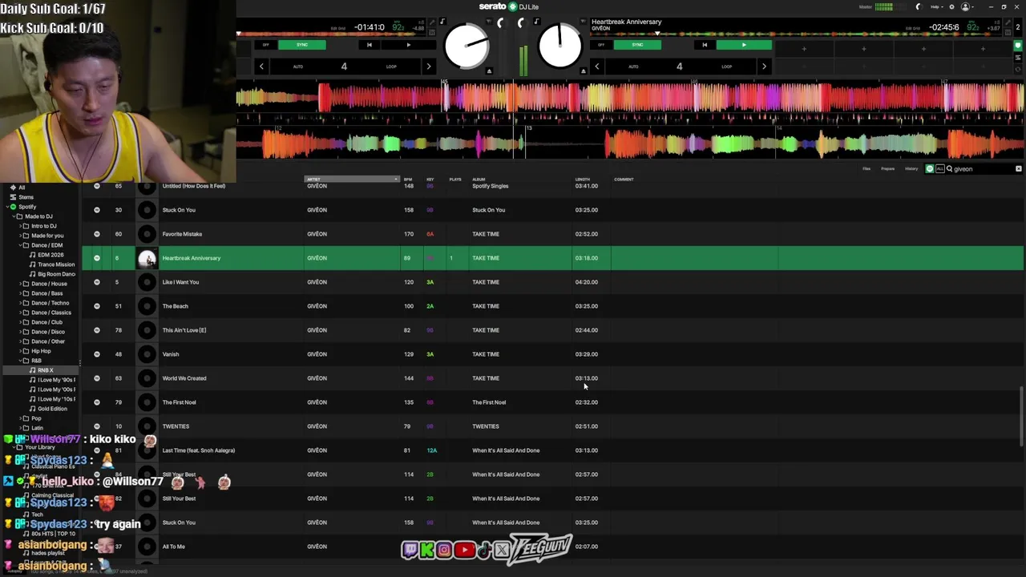Click the right deck virtual platter
This screenshot has height=577, width=1026.
[559, 46]
